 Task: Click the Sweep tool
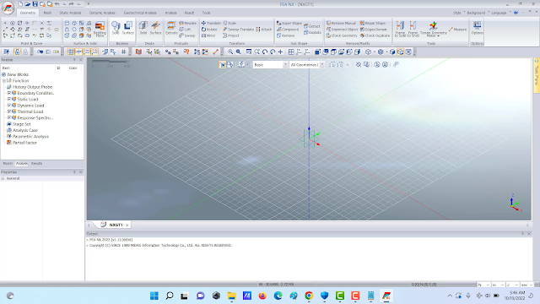(187, 35)
